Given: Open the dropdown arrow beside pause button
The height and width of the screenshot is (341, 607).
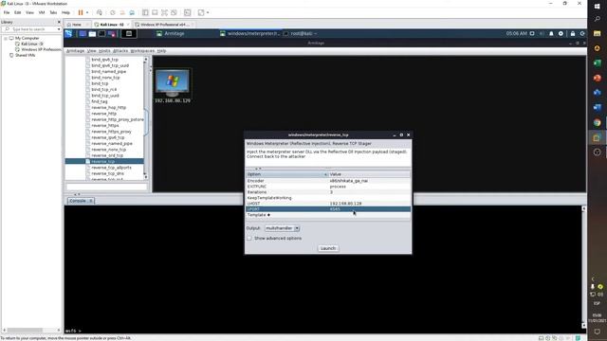Looking at the screenshot, I should click(x=87, y=12).
